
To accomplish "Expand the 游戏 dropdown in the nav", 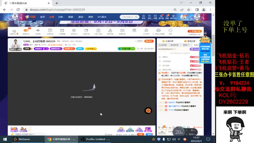I will coord(81,17).
